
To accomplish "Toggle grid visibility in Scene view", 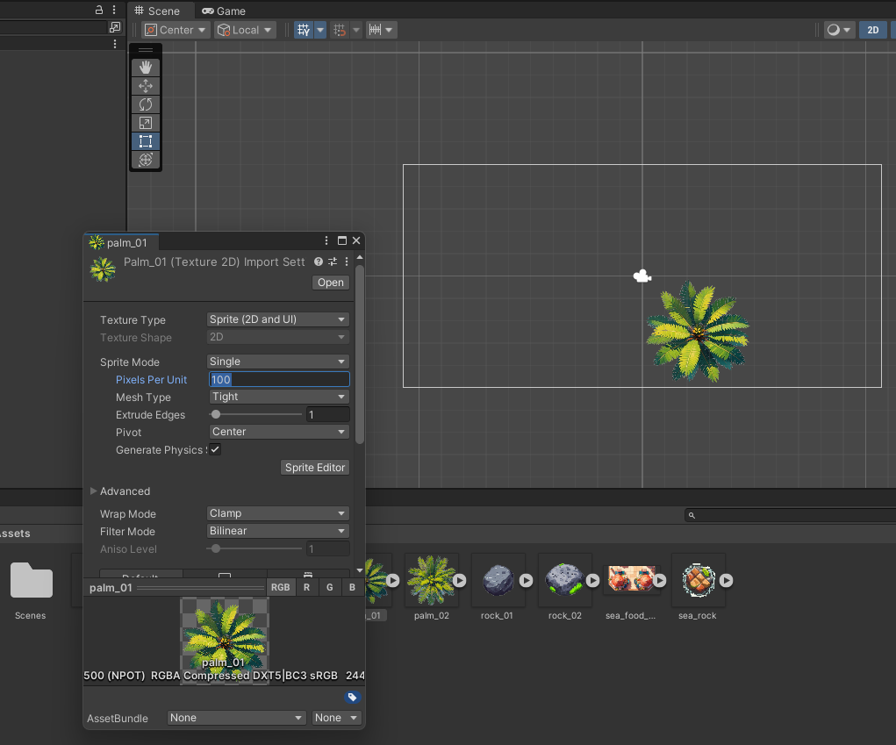I will click(x=304, y=30).
